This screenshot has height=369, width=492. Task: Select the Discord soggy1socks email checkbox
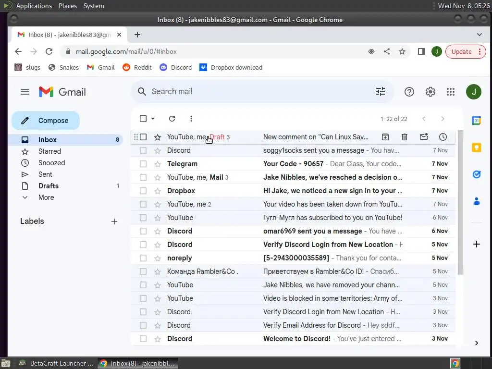coord(143,150)
